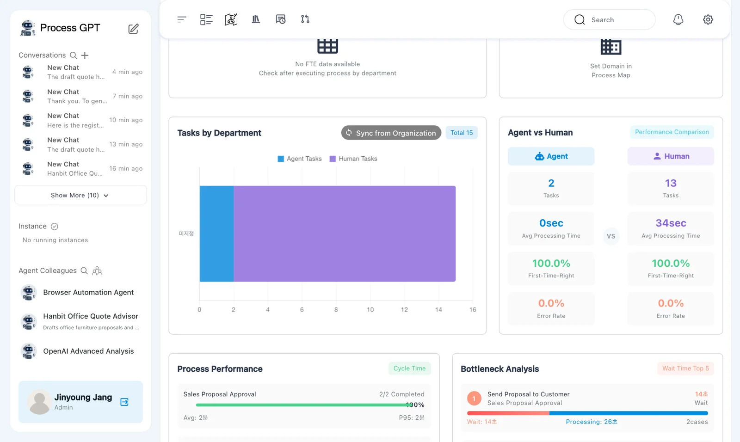Open the library books icon
The height and width of the screenshot is (442, 740).
[256, 19]
